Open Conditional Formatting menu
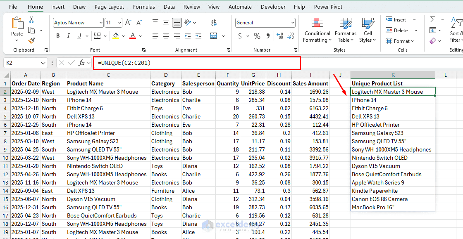Viewport: 463px width, 239px height. 317,30
